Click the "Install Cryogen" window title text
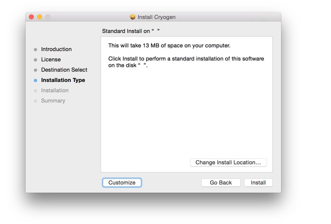The height and width of the screenshot is (224, 331). tap(156, 17)
